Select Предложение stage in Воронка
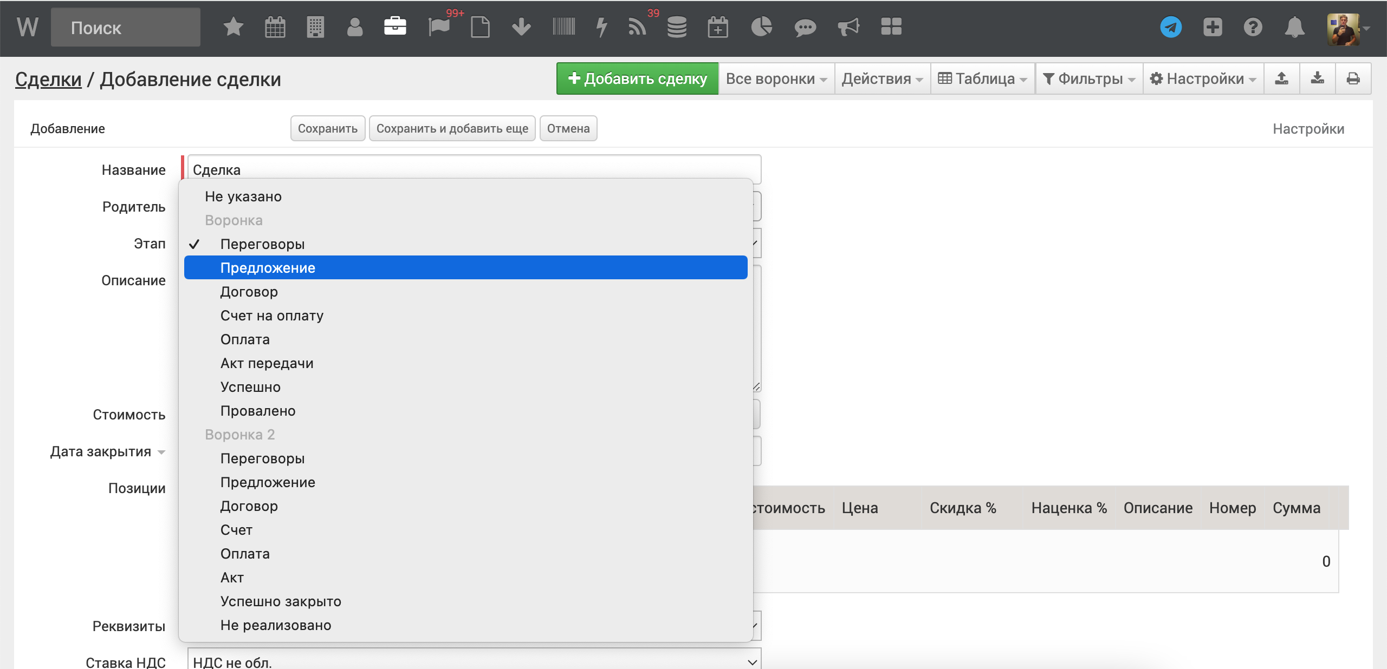Image resolution: width=1387 pixels, height=669 pixels. point(267,267)
